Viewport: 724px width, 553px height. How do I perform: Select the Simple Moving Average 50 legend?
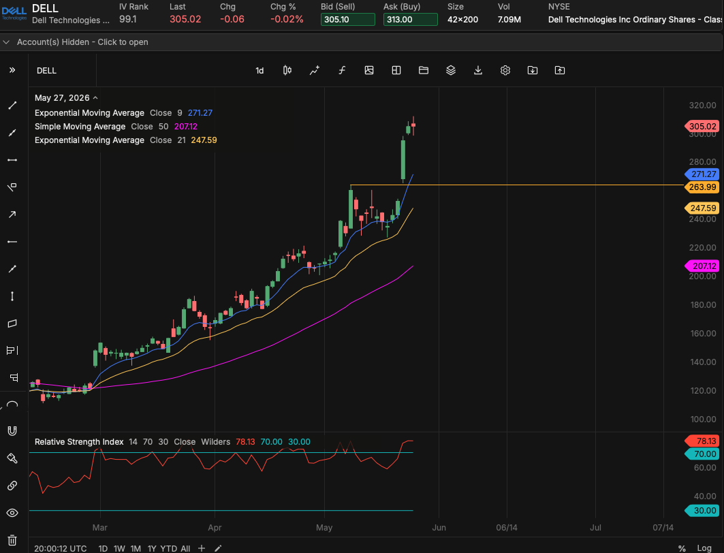tap(116, 127)
